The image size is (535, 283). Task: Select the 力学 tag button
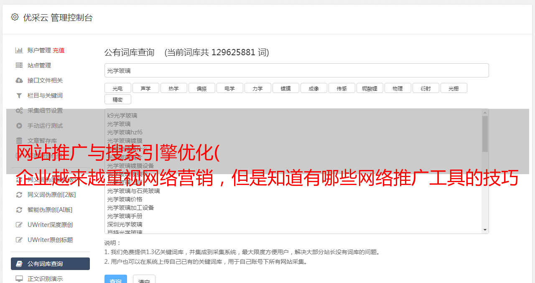(258, 88)
